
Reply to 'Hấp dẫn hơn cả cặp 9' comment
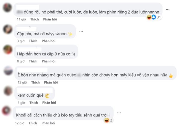[49, 61]
